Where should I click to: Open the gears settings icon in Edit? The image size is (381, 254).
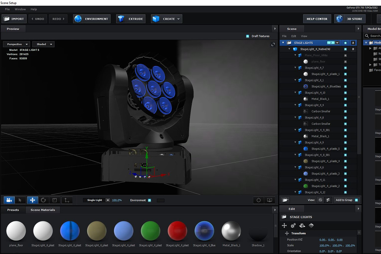[293, 225]
